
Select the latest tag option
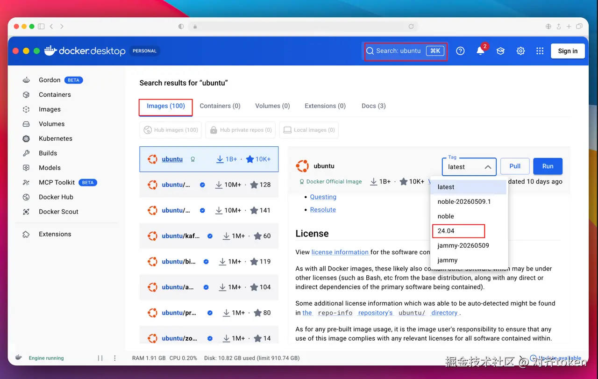(469, 187)
